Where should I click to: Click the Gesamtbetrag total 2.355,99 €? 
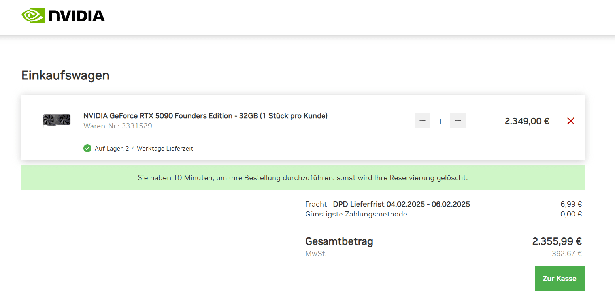click(x=557, y=241)
